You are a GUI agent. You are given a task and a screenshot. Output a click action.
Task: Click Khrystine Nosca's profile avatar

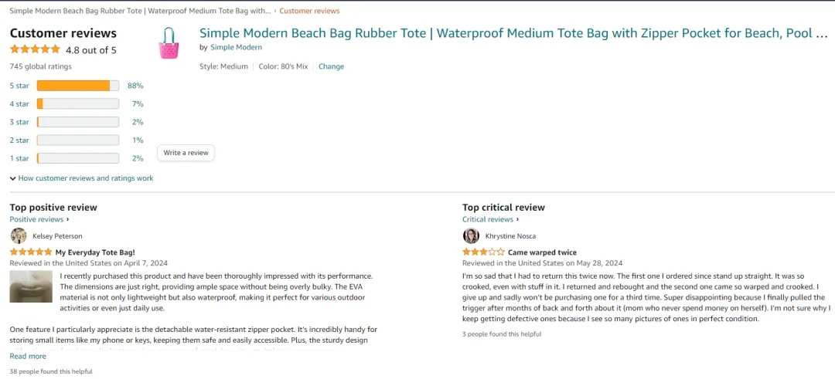point(471,236)
